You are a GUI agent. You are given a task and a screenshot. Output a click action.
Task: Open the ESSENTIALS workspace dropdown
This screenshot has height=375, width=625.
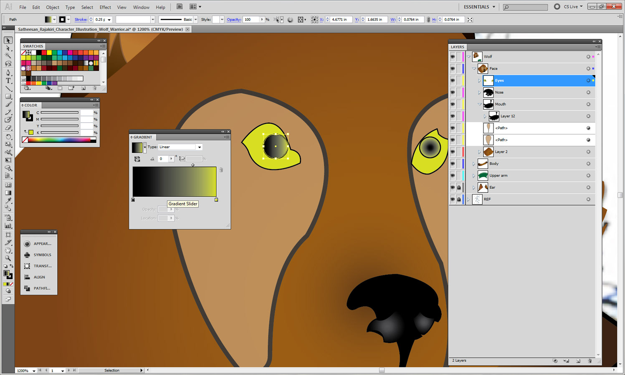click(479, 7)
